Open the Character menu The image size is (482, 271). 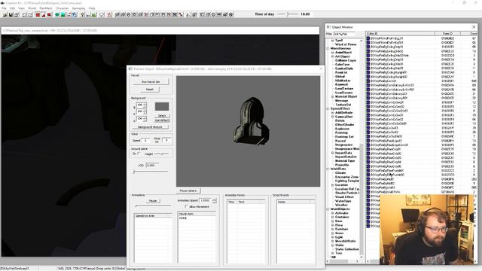coord(62,8)
